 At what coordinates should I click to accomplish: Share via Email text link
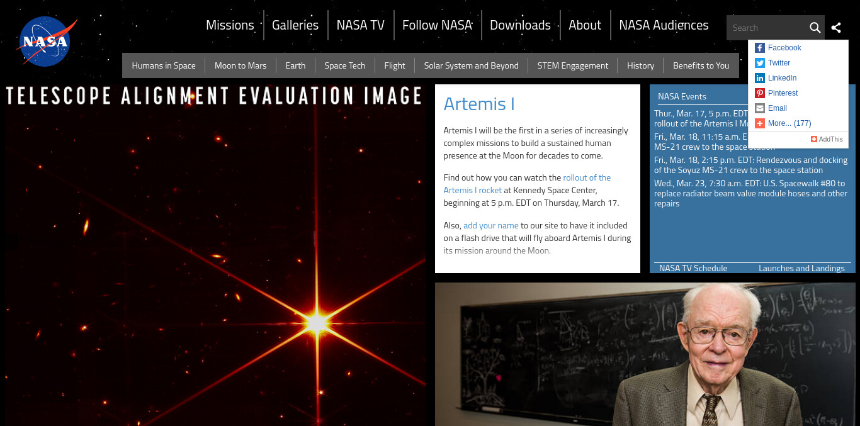(x=778, y=108)
